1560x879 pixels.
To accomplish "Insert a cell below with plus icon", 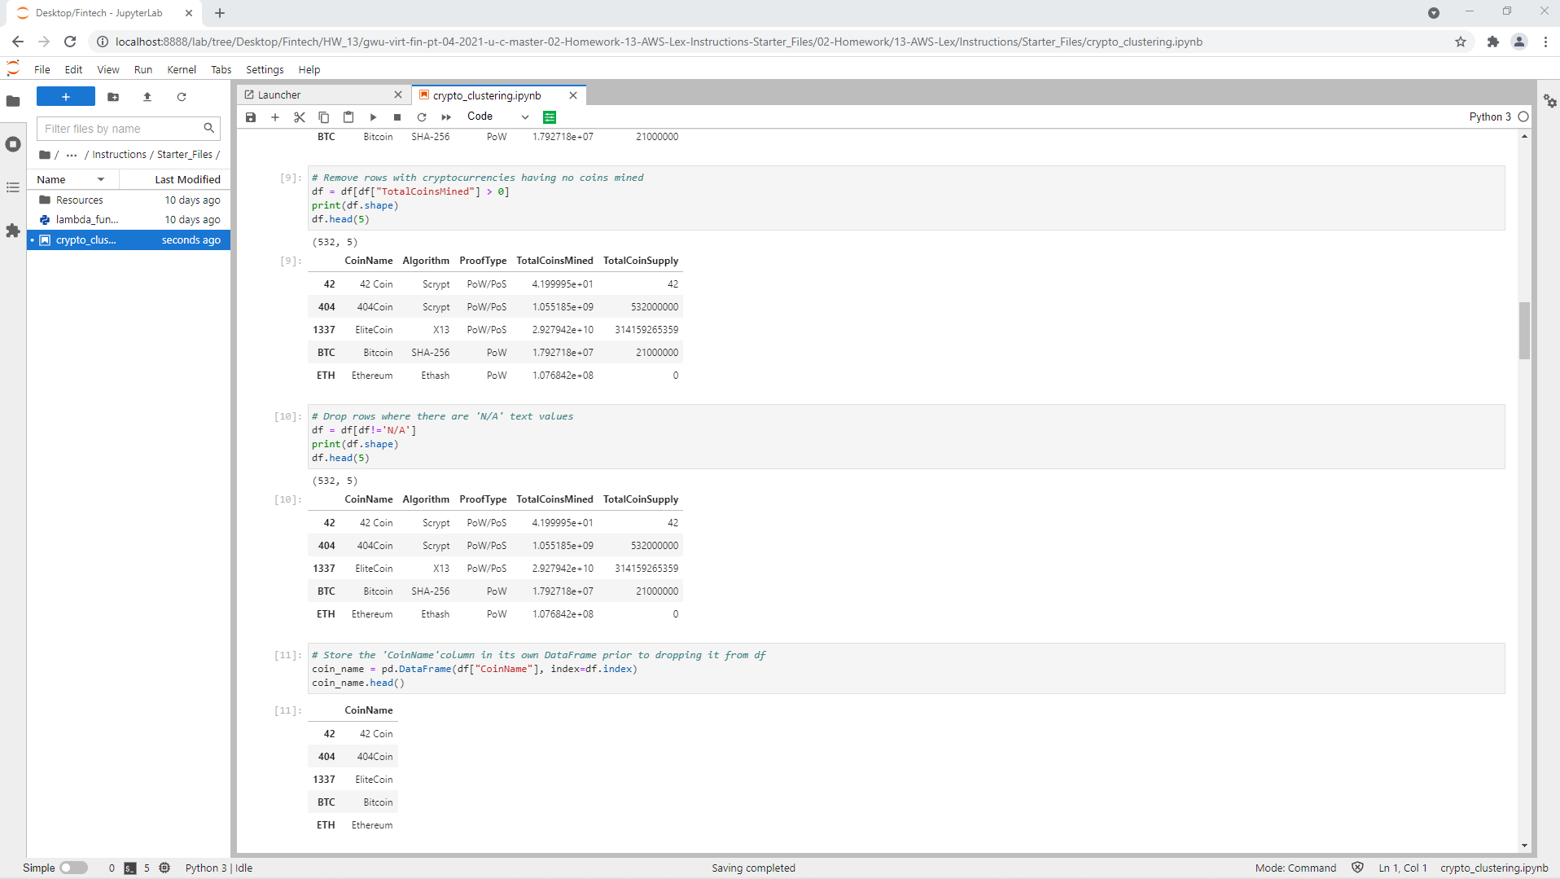I will pyautogui.click(x=275, y=117).
